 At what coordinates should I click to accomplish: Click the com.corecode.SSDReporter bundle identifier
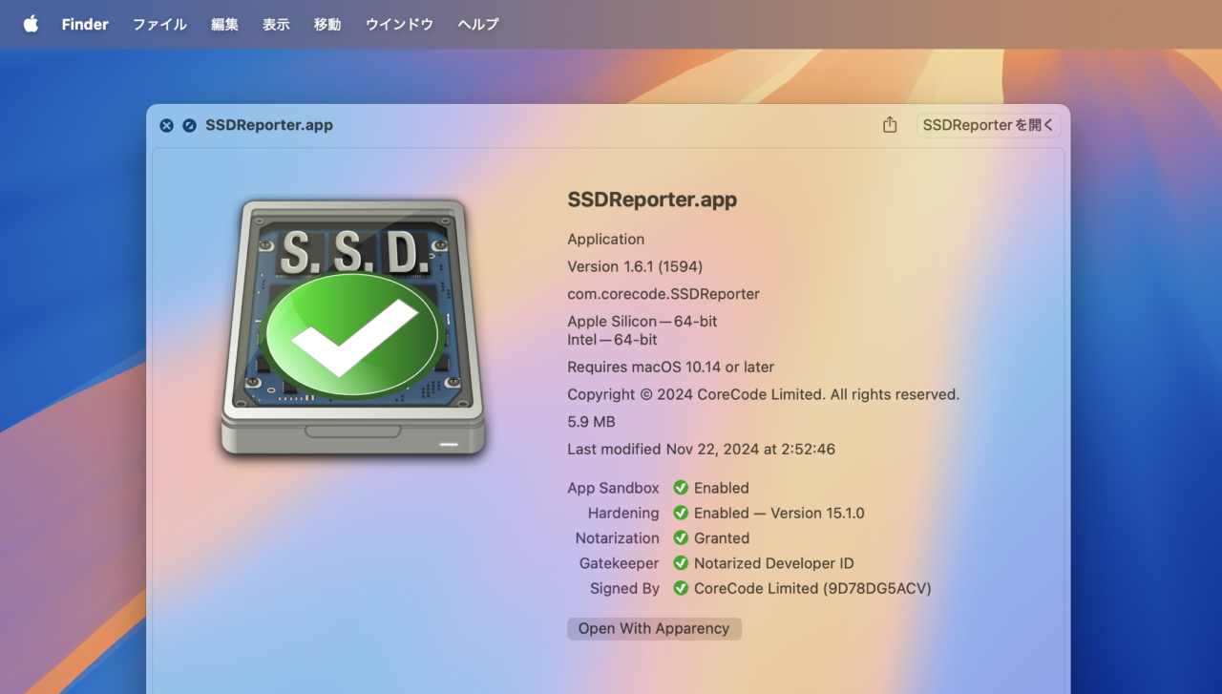[664, 294]
